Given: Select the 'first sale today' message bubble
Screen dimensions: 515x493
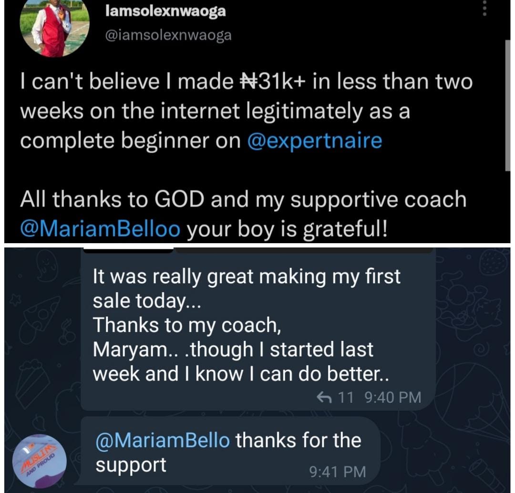Looking at the screenshot, I should [x=257, y=329].
